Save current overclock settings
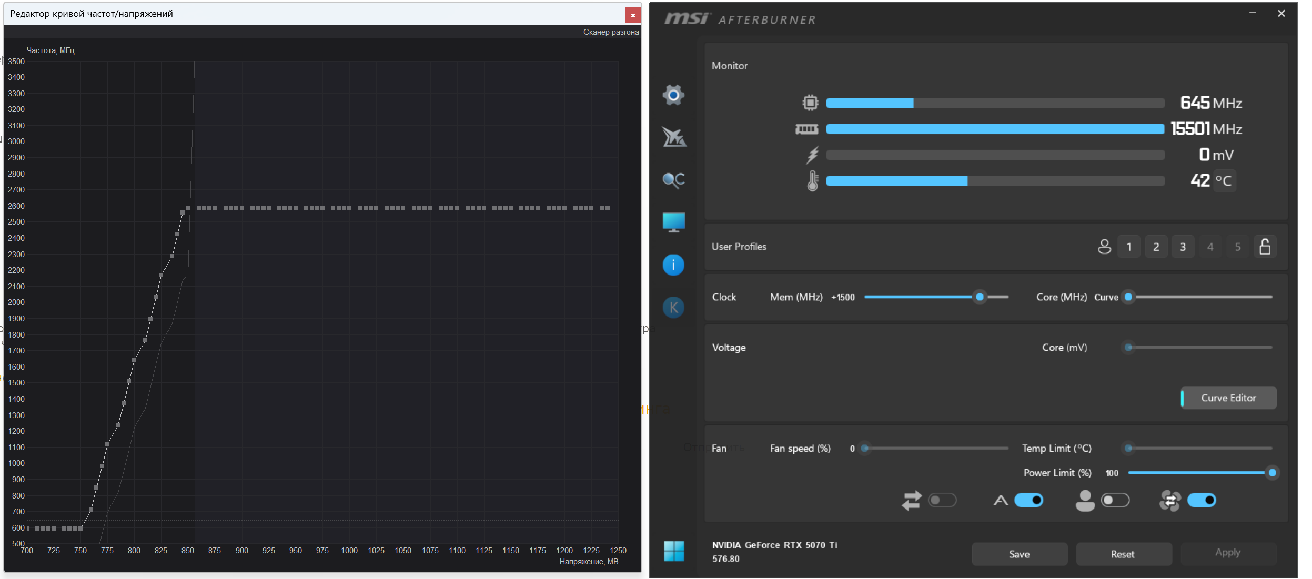The height and width of the screenshot is (579, 1312). click(1020, 554)
